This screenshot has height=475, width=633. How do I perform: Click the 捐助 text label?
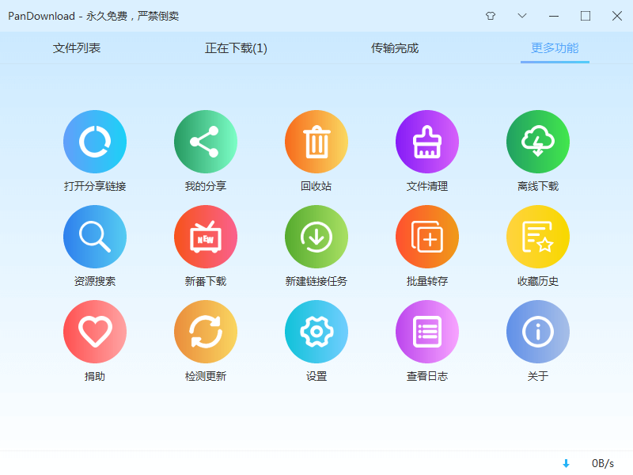[x=95, y=376]
